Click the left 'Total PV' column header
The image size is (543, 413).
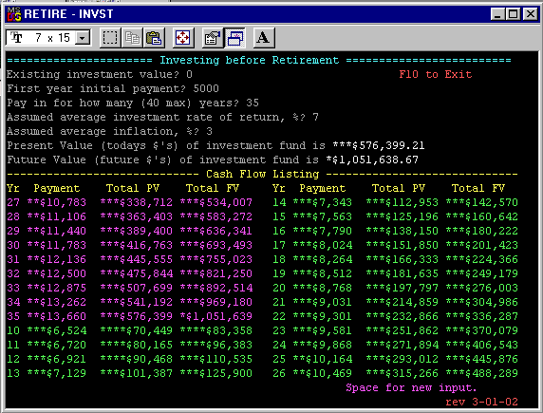[133, 188]
